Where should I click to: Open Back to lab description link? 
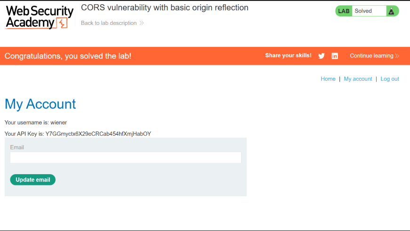pos(109,23)
